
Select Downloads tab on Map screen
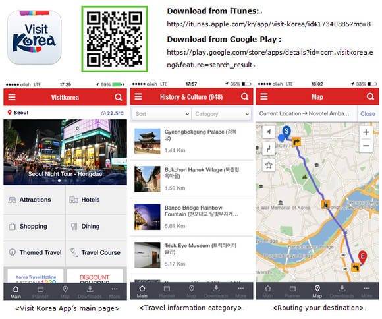tap(342, 291)
